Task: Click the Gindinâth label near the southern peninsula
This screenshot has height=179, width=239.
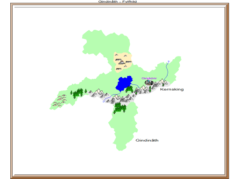Action: click(x=147, y=140)
